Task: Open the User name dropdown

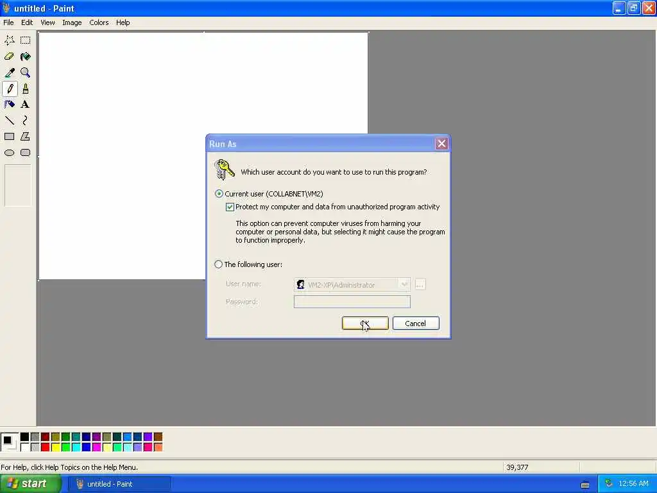Action: click(x=404, y=284)
